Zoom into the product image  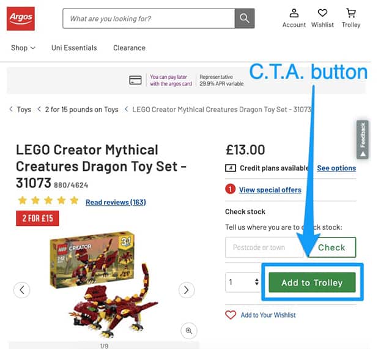(x=188, y=331)
